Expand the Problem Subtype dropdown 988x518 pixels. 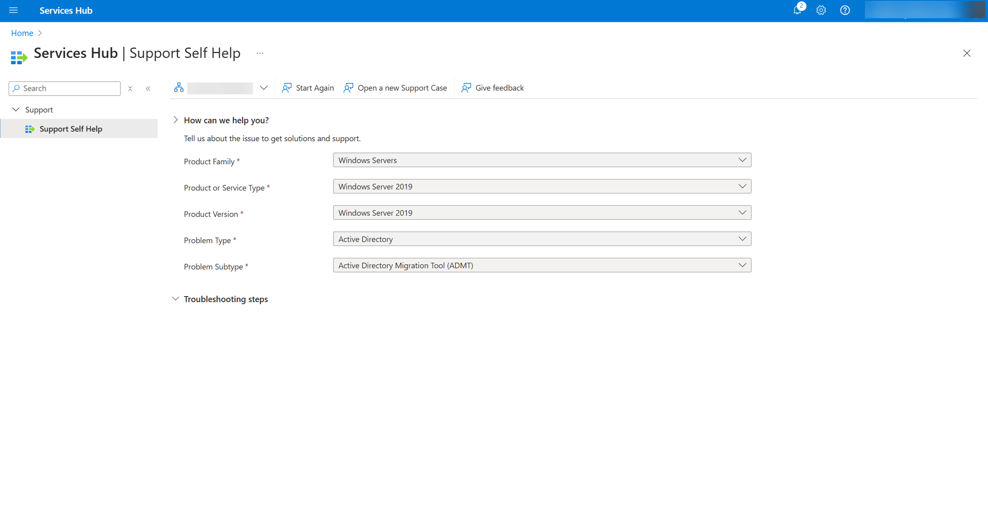pyautogui.click(x=742, y=265)
